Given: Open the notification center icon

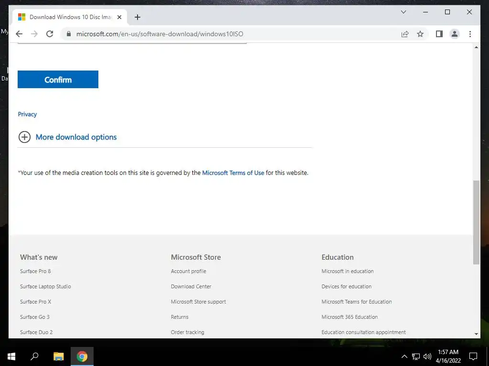Looking at the screenshot, I should point(473,356).
